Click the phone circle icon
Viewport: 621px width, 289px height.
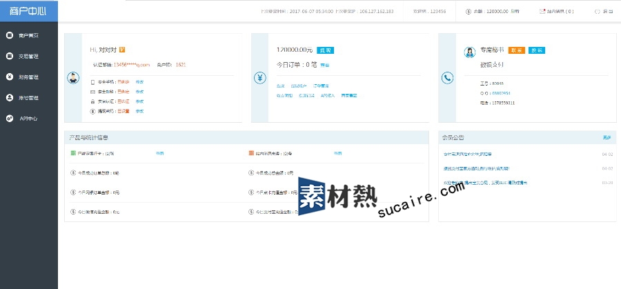(446, 78)
